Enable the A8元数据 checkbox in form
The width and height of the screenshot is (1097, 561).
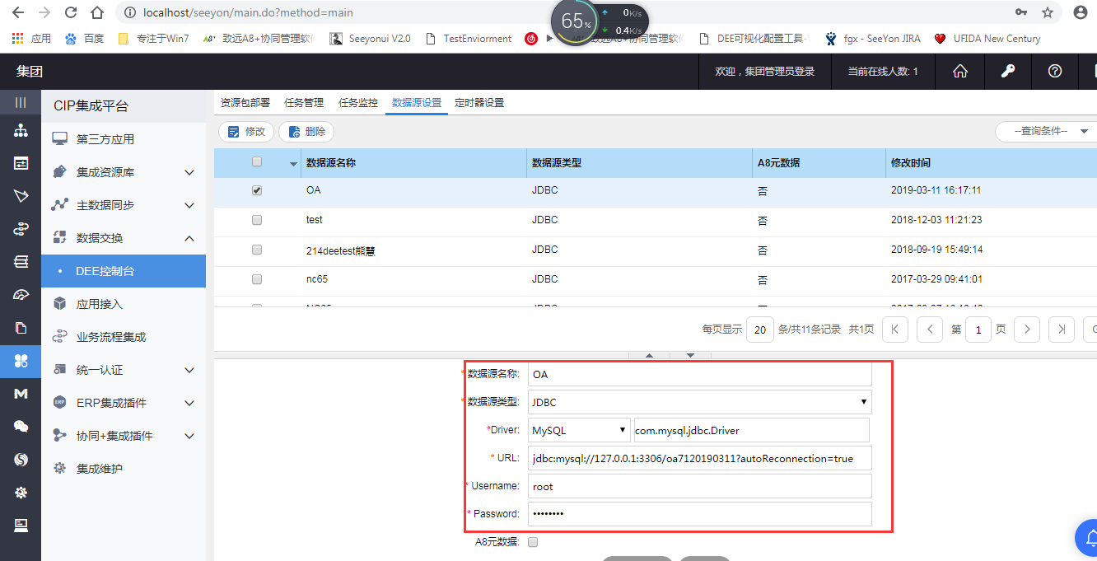coord(532,542)
